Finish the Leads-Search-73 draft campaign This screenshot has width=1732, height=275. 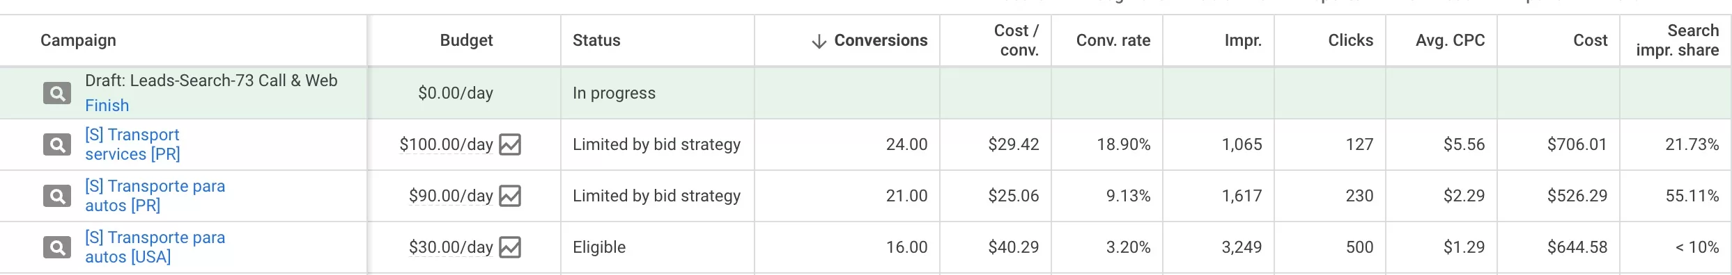(107, 106)
